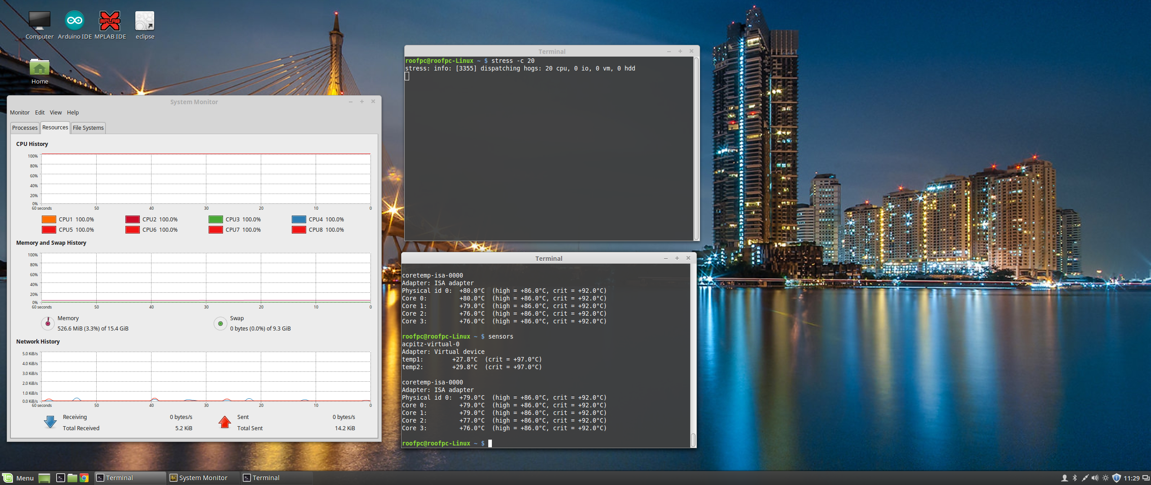Open the Monitor menu

[x=20, y=113]
